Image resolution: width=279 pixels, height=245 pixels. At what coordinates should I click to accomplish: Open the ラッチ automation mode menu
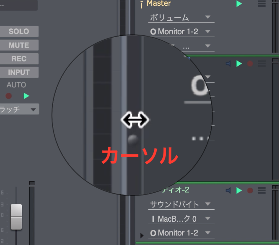click(x=19, y=109)
